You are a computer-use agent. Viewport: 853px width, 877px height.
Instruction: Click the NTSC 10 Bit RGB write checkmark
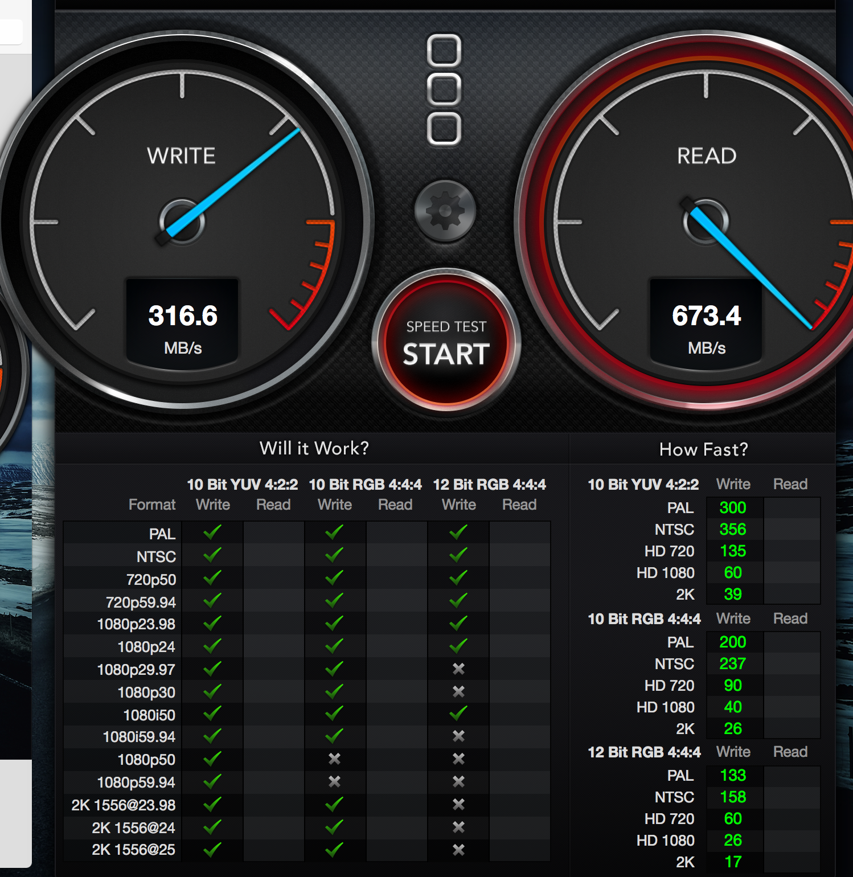(x=334, y=555)
